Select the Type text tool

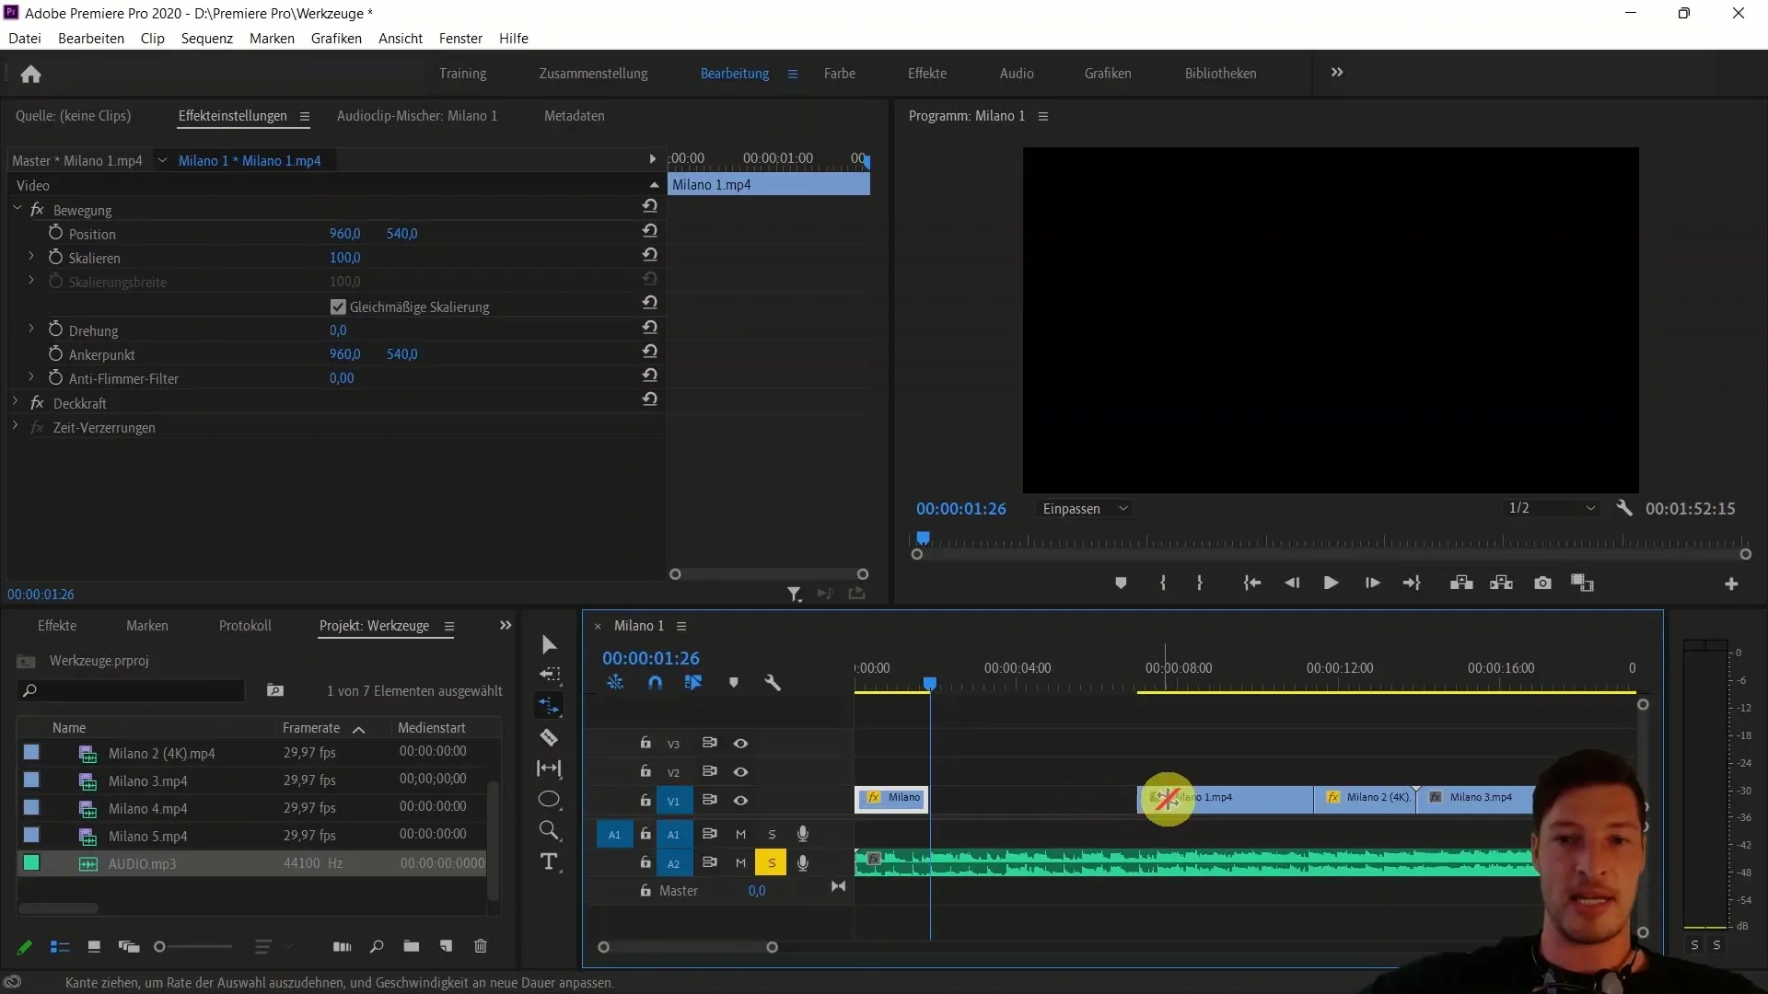coord(549,861)
